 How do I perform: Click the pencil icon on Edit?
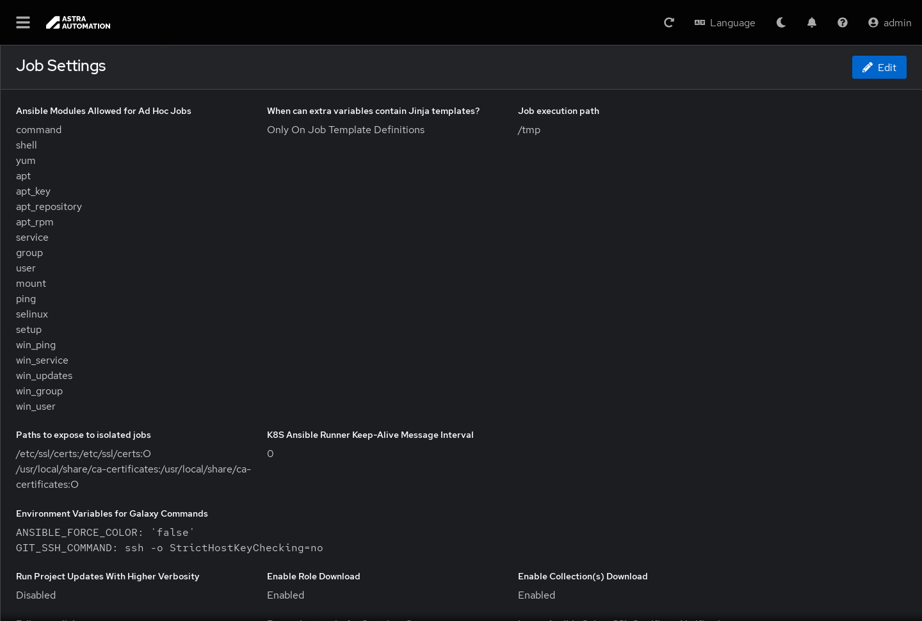pyautogui.click(x=868, y=67)
